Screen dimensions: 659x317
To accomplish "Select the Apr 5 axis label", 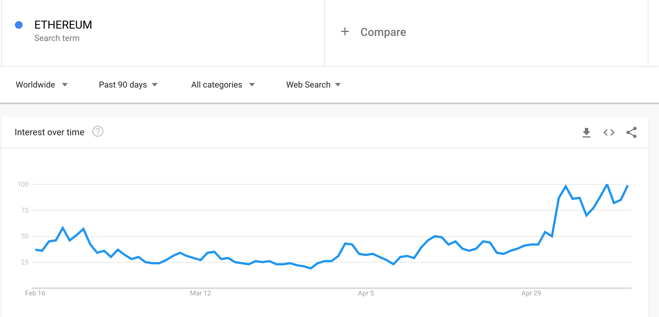I will [x=366, y=293].
